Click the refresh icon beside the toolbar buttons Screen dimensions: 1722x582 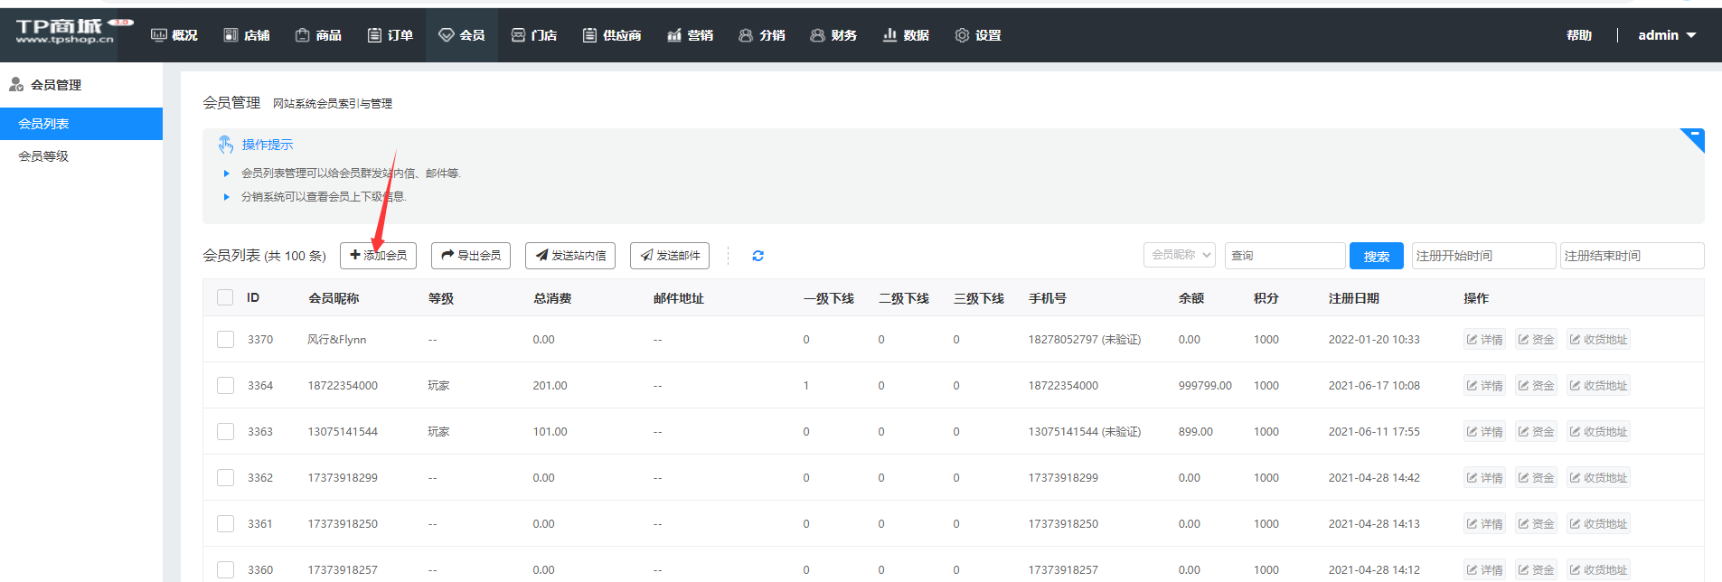(757, 256)
